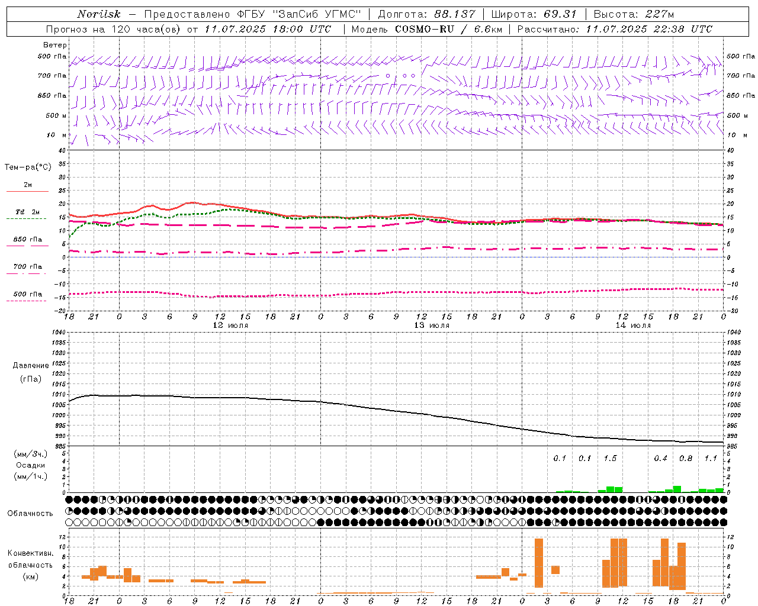
Task: Click the 3-hour precipitation value "0.8"
Action: pos(686,459)
